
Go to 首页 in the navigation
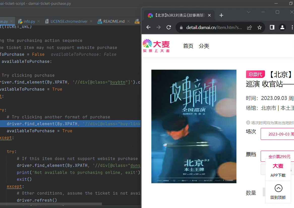coord(188,46)
